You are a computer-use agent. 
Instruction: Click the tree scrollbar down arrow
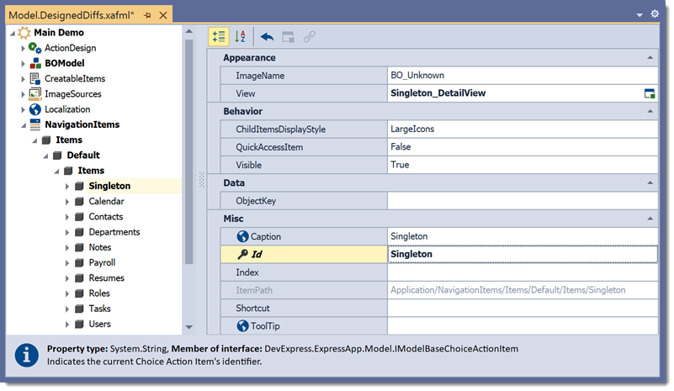[189, 327]
